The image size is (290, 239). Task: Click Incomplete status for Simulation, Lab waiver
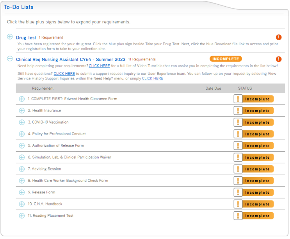point(258,158)
